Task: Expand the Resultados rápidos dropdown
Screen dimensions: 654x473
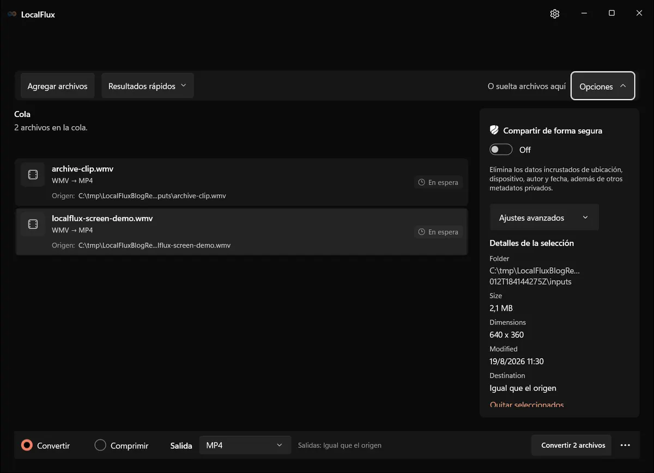Action: (148, 86)
